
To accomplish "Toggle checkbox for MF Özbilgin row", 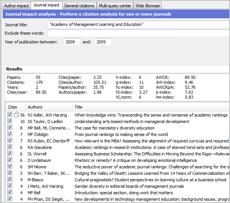I will tap(10, 134).
